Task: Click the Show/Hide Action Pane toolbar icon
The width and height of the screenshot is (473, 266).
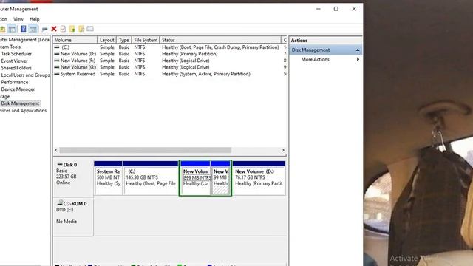Action: (x=33, y=29)
